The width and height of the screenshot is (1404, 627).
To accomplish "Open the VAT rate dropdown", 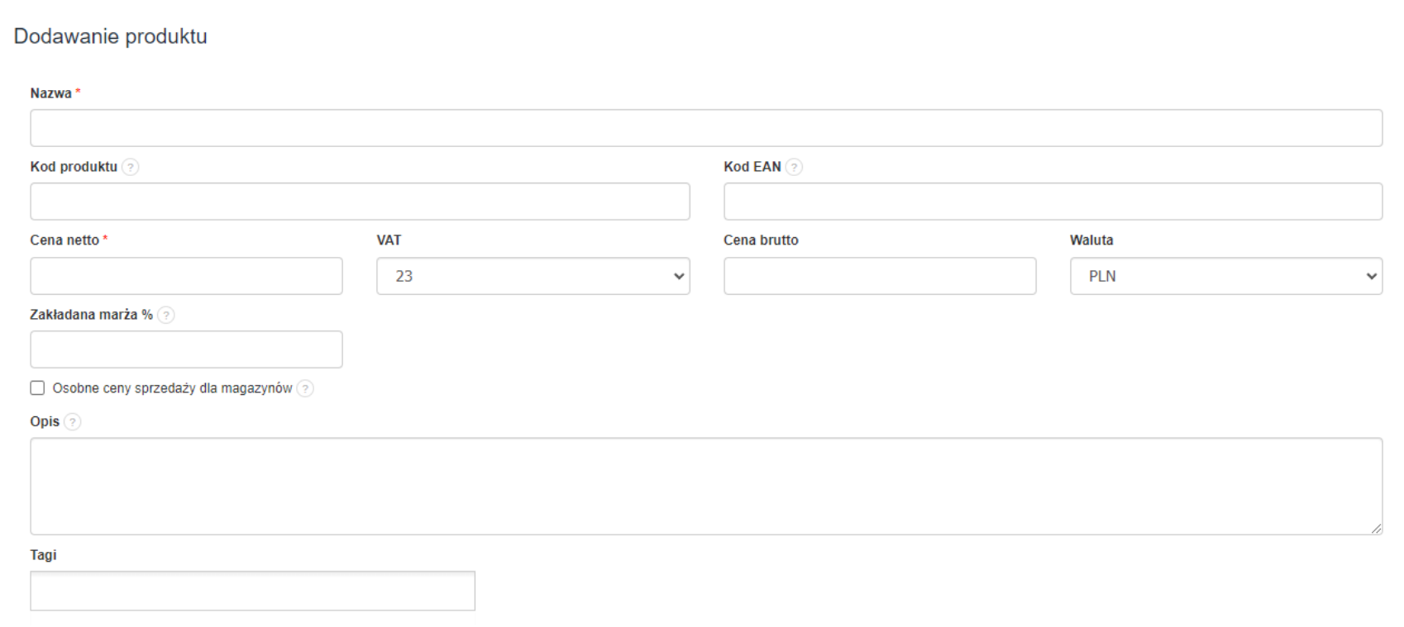I will (532, 276).
